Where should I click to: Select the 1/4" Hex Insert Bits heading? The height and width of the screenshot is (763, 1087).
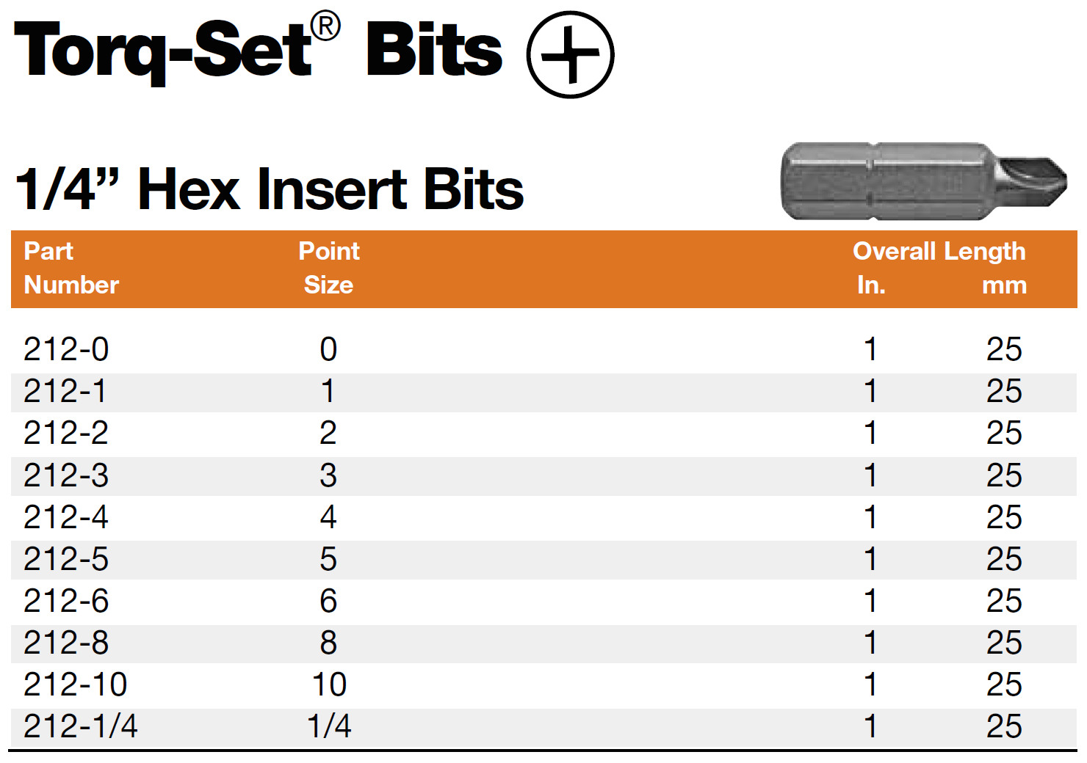click(x=270, y=189)
